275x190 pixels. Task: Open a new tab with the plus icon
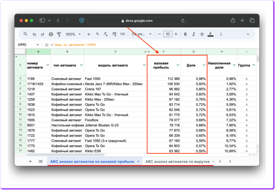pos(242,21)
